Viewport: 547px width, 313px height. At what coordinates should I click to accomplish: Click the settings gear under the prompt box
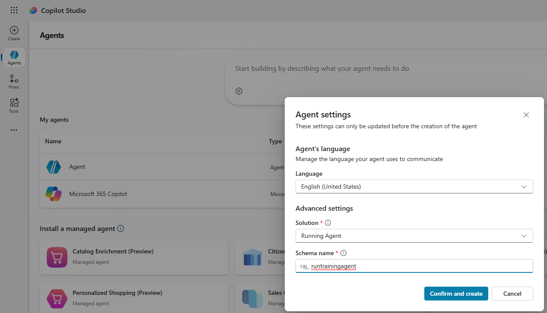(x=239, y=91)
